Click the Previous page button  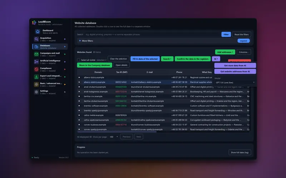[127, 137]
